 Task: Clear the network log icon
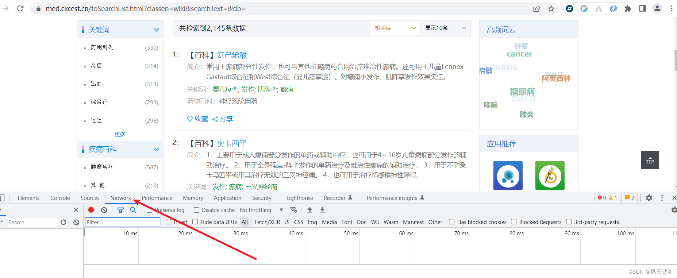104,210
